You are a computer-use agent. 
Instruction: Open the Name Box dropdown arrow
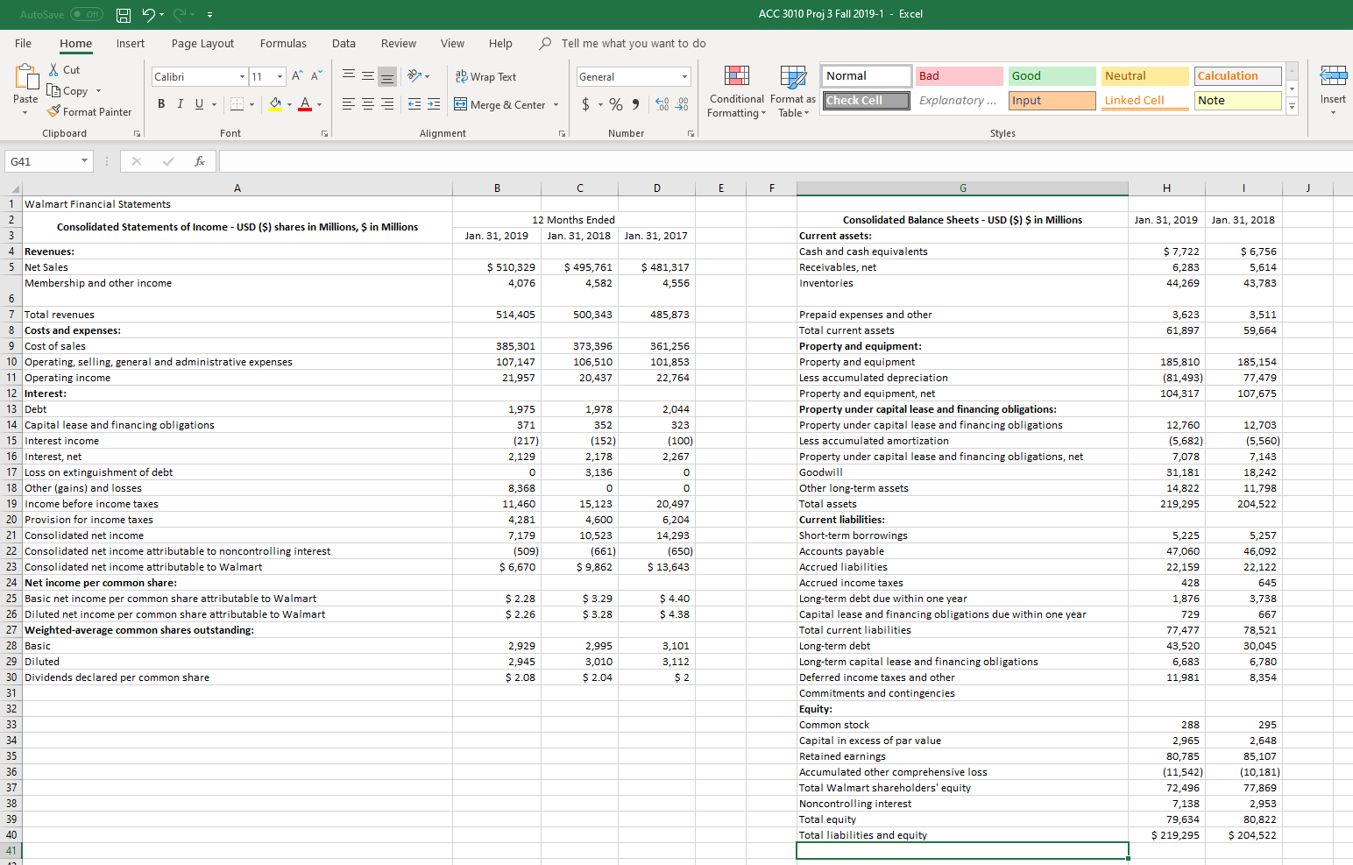85,161
